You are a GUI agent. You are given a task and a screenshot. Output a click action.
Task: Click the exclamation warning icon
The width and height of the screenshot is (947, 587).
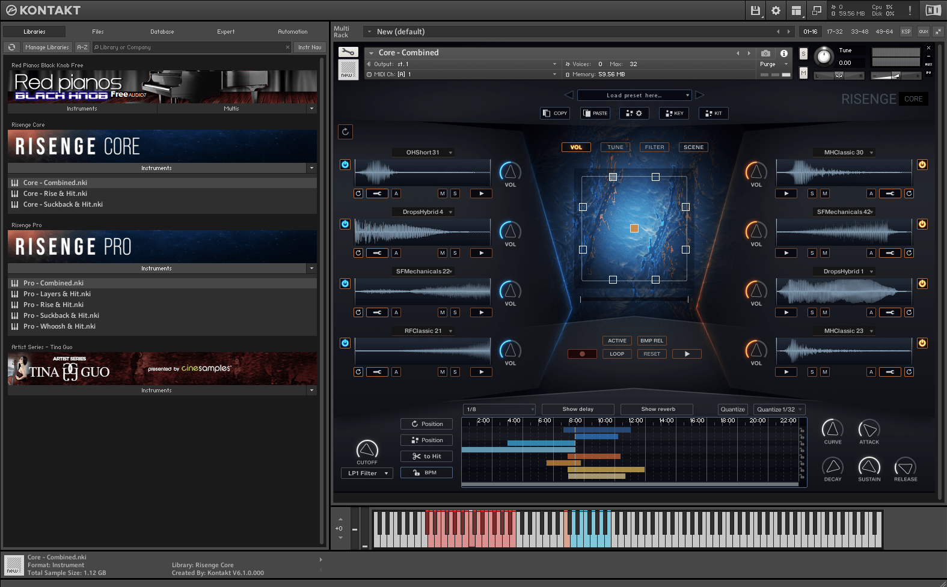point(910,10)
